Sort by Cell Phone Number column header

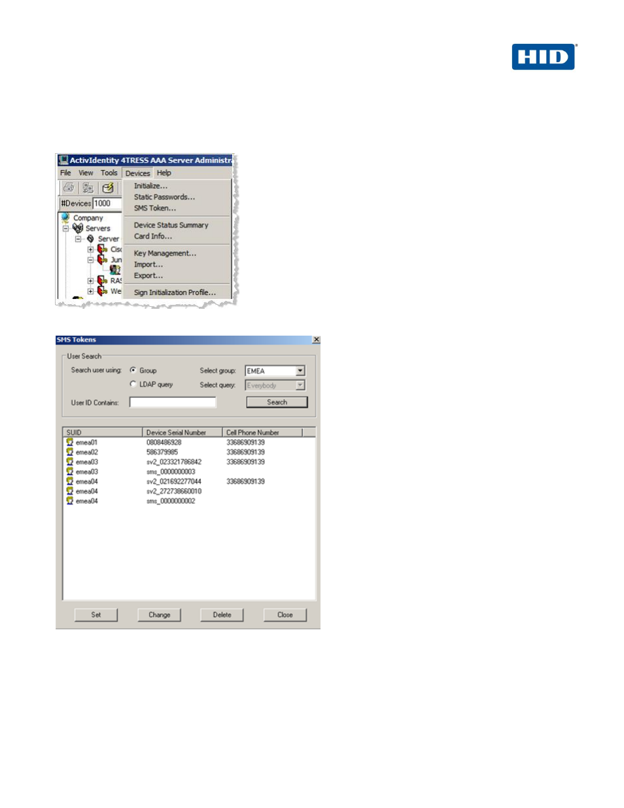tap(262, 432)
